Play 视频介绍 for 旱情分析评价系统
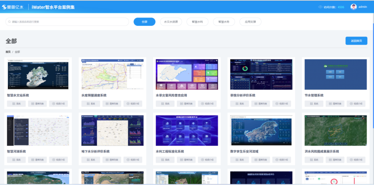The width and height of the screenshot is (374, 185). click(x=282, y=104)
